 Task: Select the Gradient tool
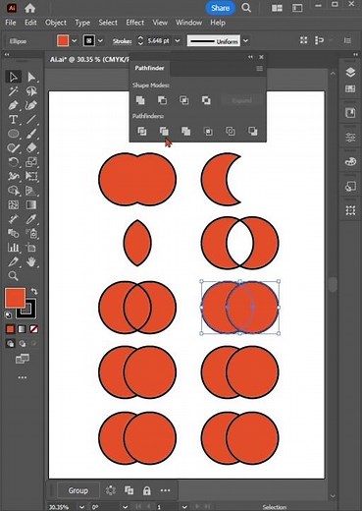click(x=31, y=204)
